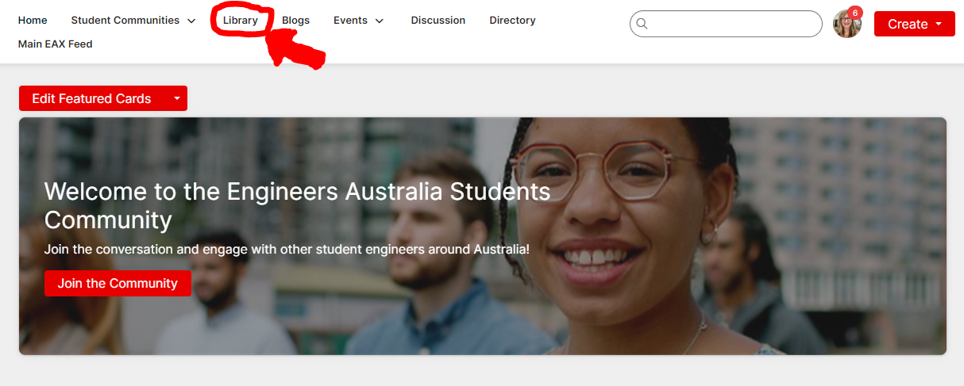Click the hero banner image

pos(483,236)
